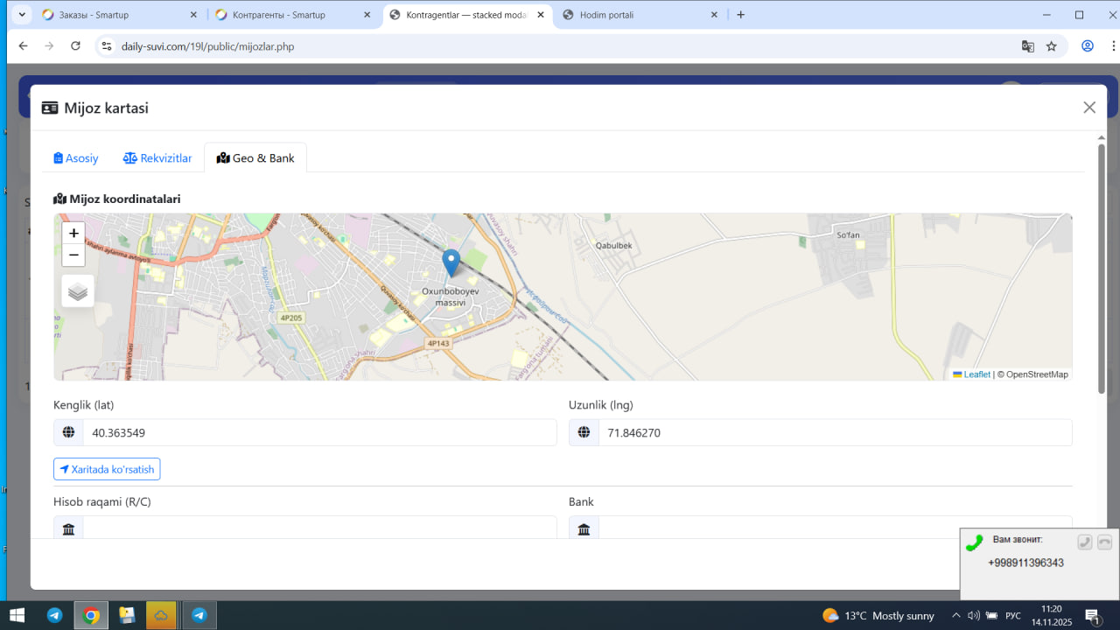Switch to the Asosiy tab
Image resolution: width=1120 pixels, height=630 pixels.
point(76,158)
